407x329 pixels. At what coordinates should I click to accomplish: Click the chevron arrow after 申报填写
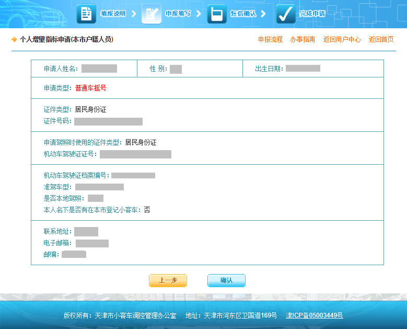pyautogui.click(x=199, y=14)
